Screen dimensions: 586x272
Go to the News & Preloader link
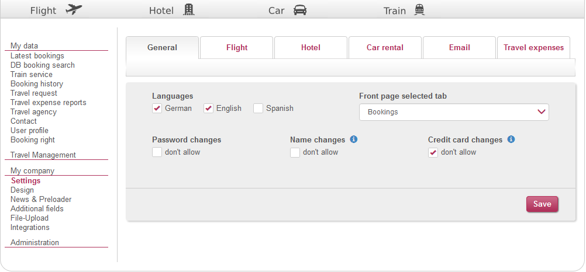point(41,200)
